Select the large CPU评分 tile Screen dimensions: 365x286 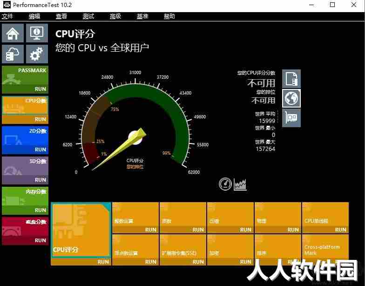[81, 230]
